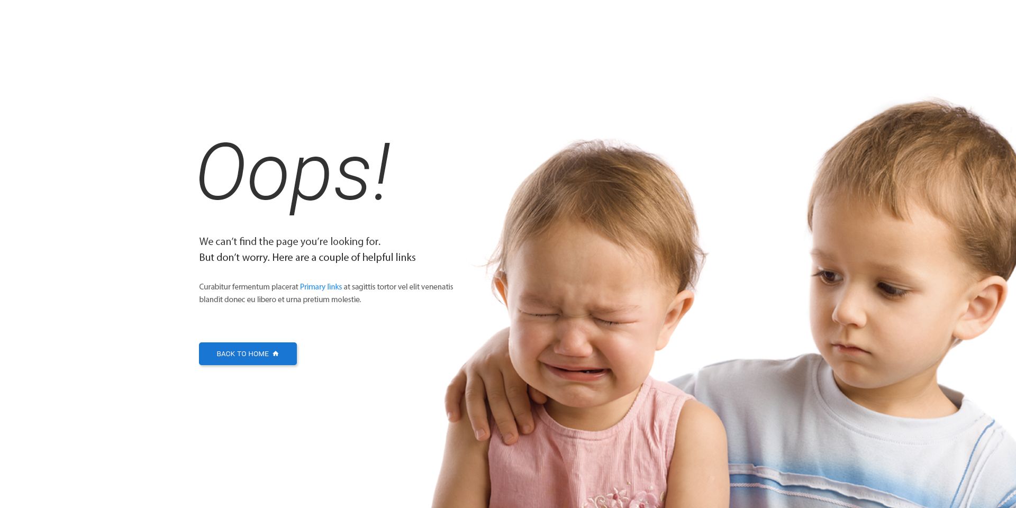Screen dimensions: 1016x508
Task: Click the "blandit donec eu libero" sentence
Action: click(x=280, y=300)
